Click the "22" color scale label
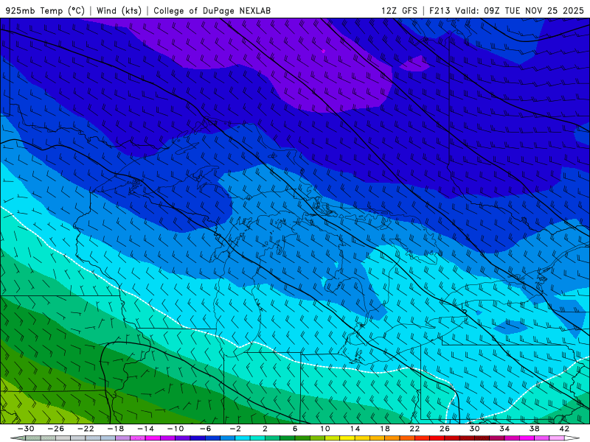Image resolution: width=590 pixels, height=442 pixels. [x=414, y=429]
